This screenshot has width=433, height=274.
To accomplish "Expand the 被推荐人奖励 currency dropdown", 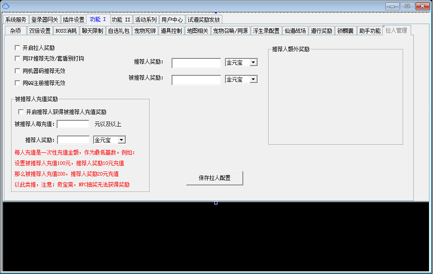I will 253,79.
